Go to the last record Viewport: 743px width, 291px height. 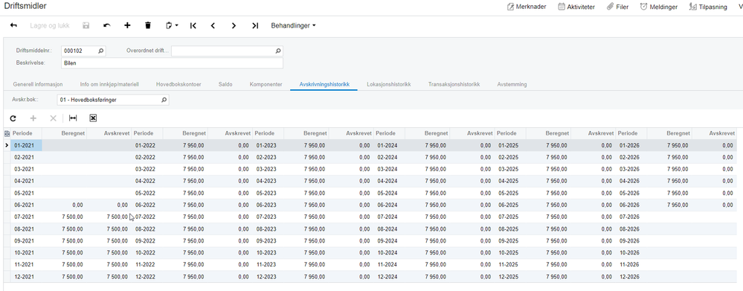click(x=255, y=25)
